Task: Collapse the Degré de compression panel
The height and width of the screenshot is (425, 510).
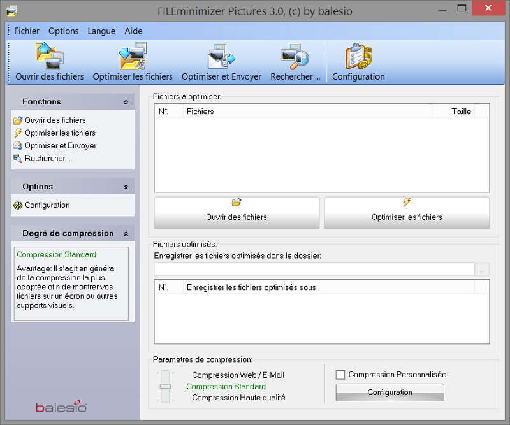Action: 126,233
